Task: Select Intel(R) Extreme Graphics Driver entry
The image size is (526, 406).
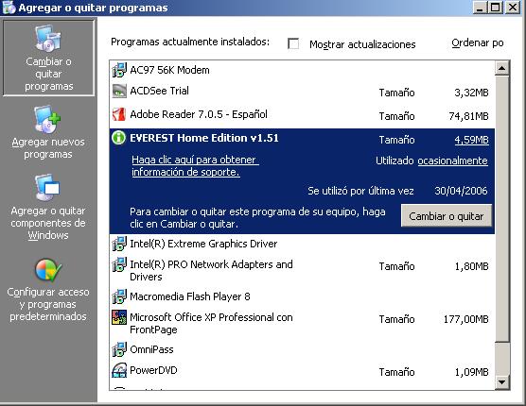Action: (302, 244)
